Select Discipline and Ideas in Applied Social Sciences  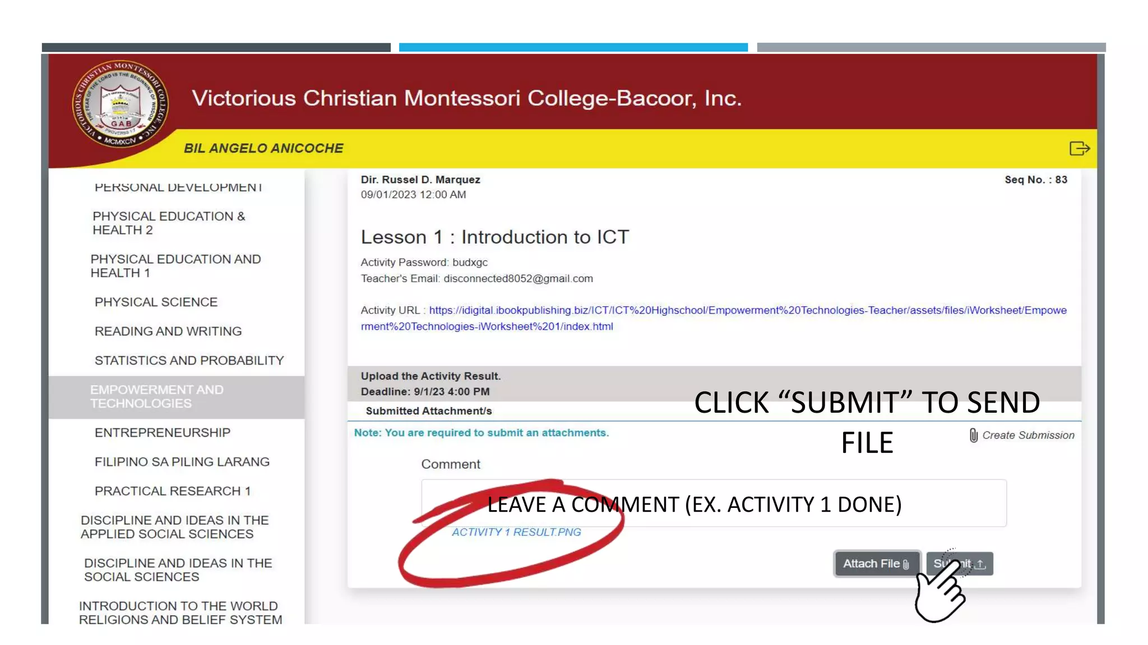(174, 527)
